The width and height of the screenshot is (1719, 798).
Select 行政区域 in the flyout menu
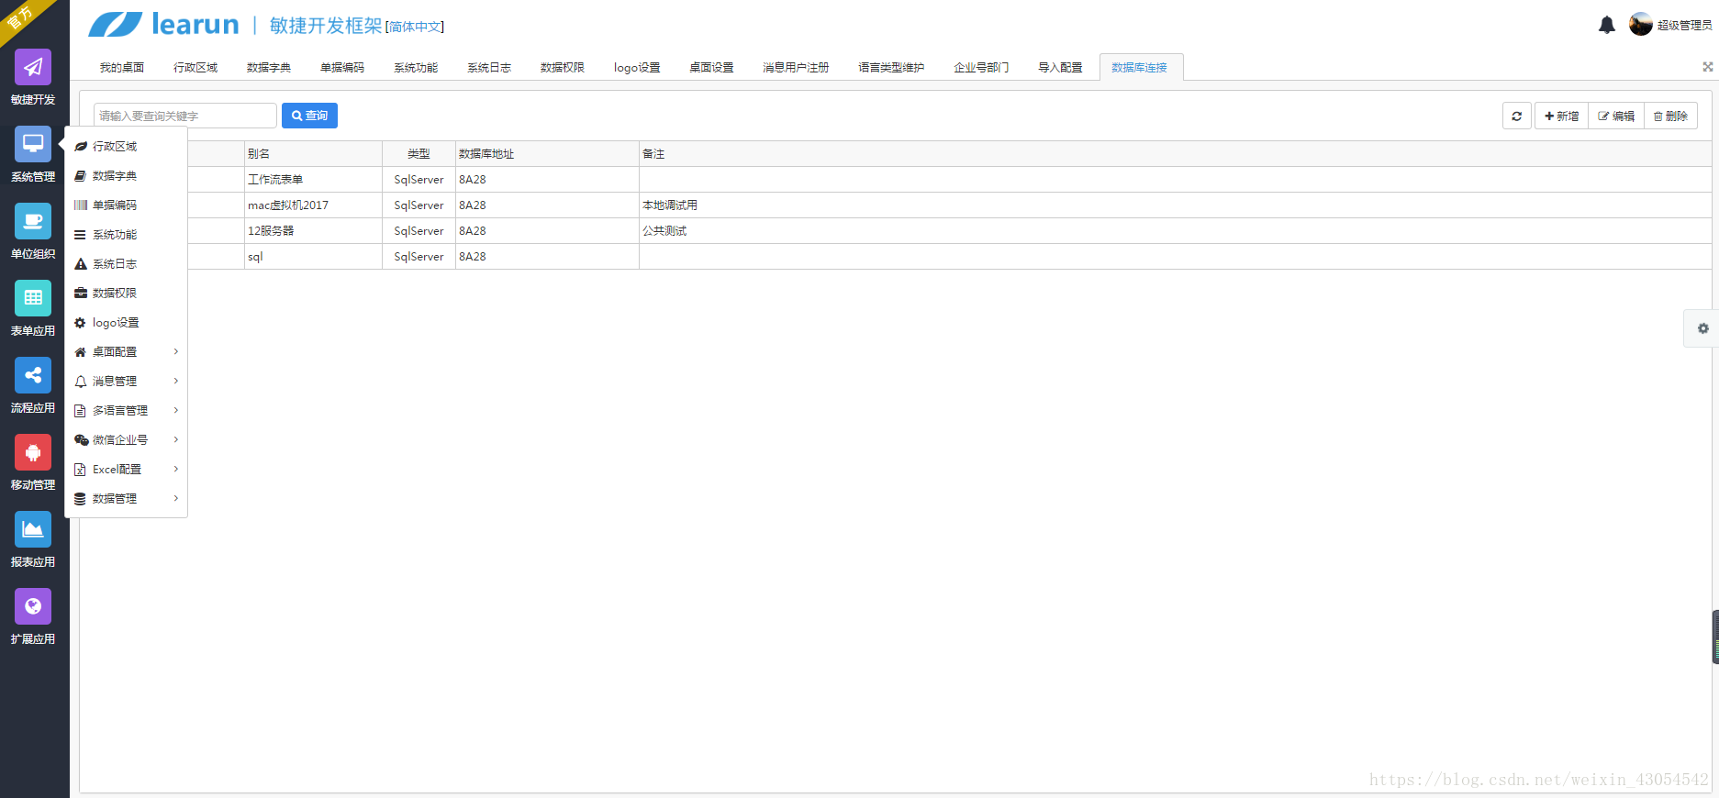click(126, 147)
